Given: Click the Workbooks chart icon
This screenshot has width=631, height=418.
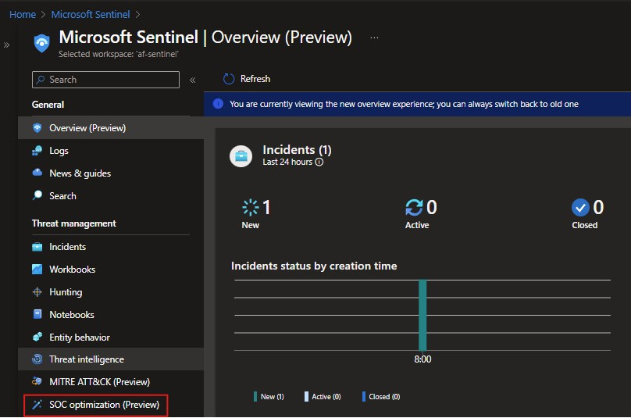Looking at the screenshot, I should click(37, 269).
